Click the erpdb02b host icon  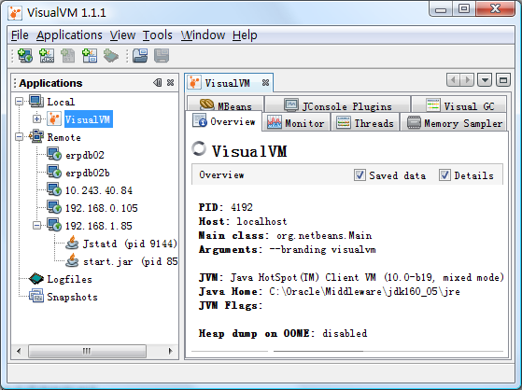click(54, 172)
